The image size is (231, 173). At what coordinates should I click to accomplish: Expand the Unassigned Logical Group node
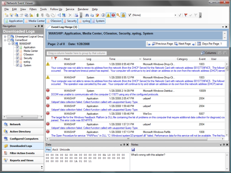coord(5,36)
